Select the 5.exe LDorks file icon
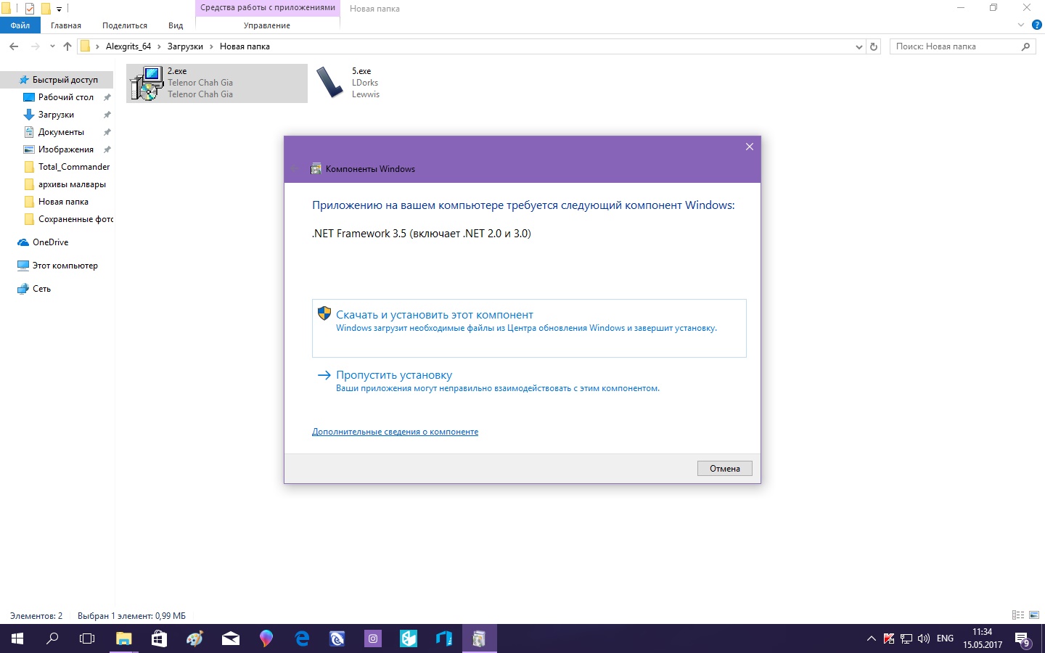 (x=330, y=83)
